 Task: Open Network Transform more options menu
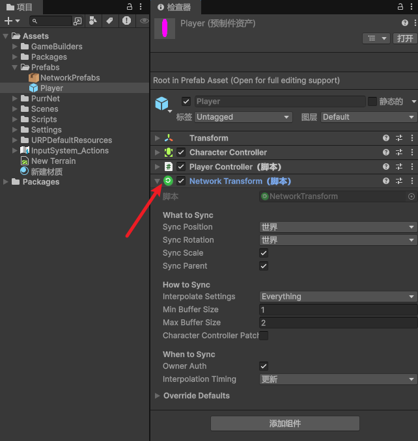(412, 181)
